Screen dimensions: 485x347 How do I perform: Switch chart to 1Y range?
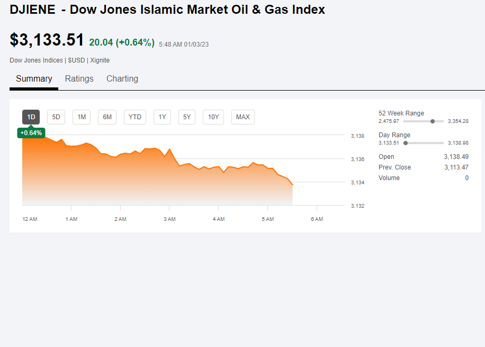click(162, 117)
